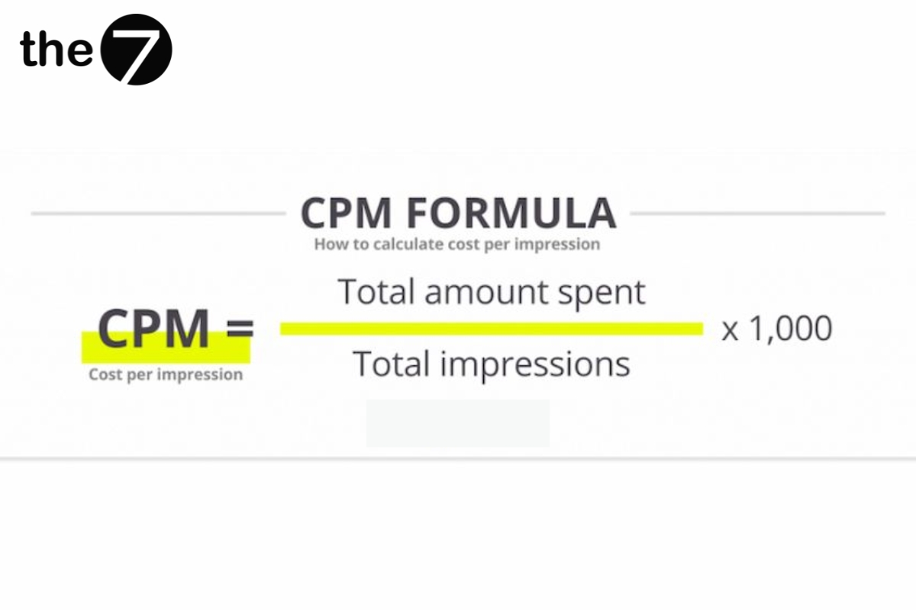The image size is (916, 610).
Task: Click the blank grey rectangle below formula
Action: point(458,423)
